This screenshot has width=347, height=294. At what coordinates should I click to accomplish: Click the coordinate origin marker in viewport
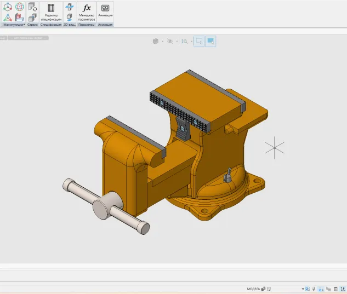pos(274,147)
